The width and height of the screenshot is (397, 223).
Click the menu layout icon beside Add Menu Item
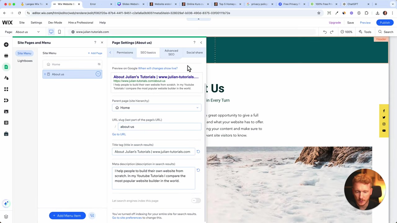[x=92, y=216]
